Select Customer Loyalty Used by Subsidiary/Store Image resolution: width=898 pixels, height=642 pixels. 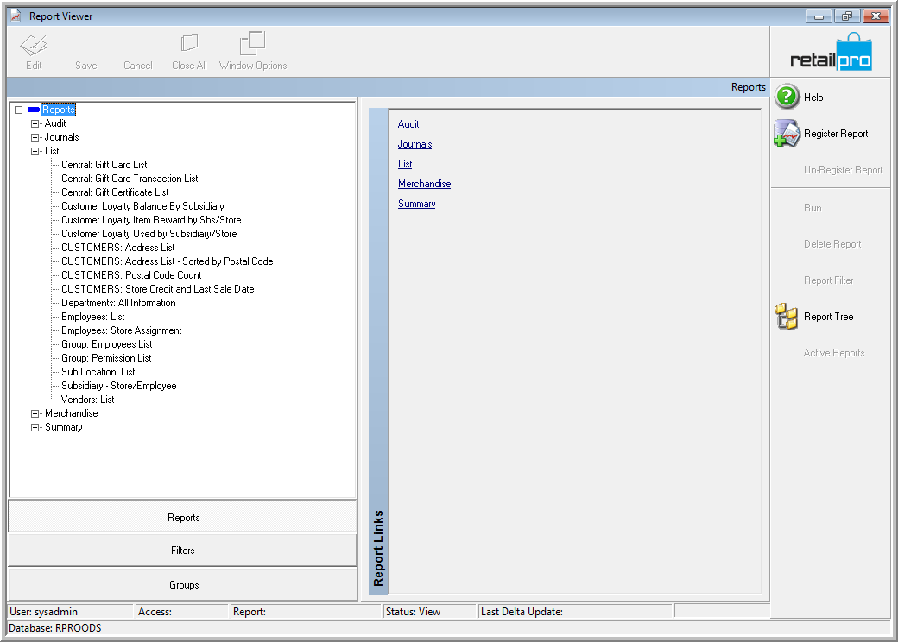click(x=149, y=234)
